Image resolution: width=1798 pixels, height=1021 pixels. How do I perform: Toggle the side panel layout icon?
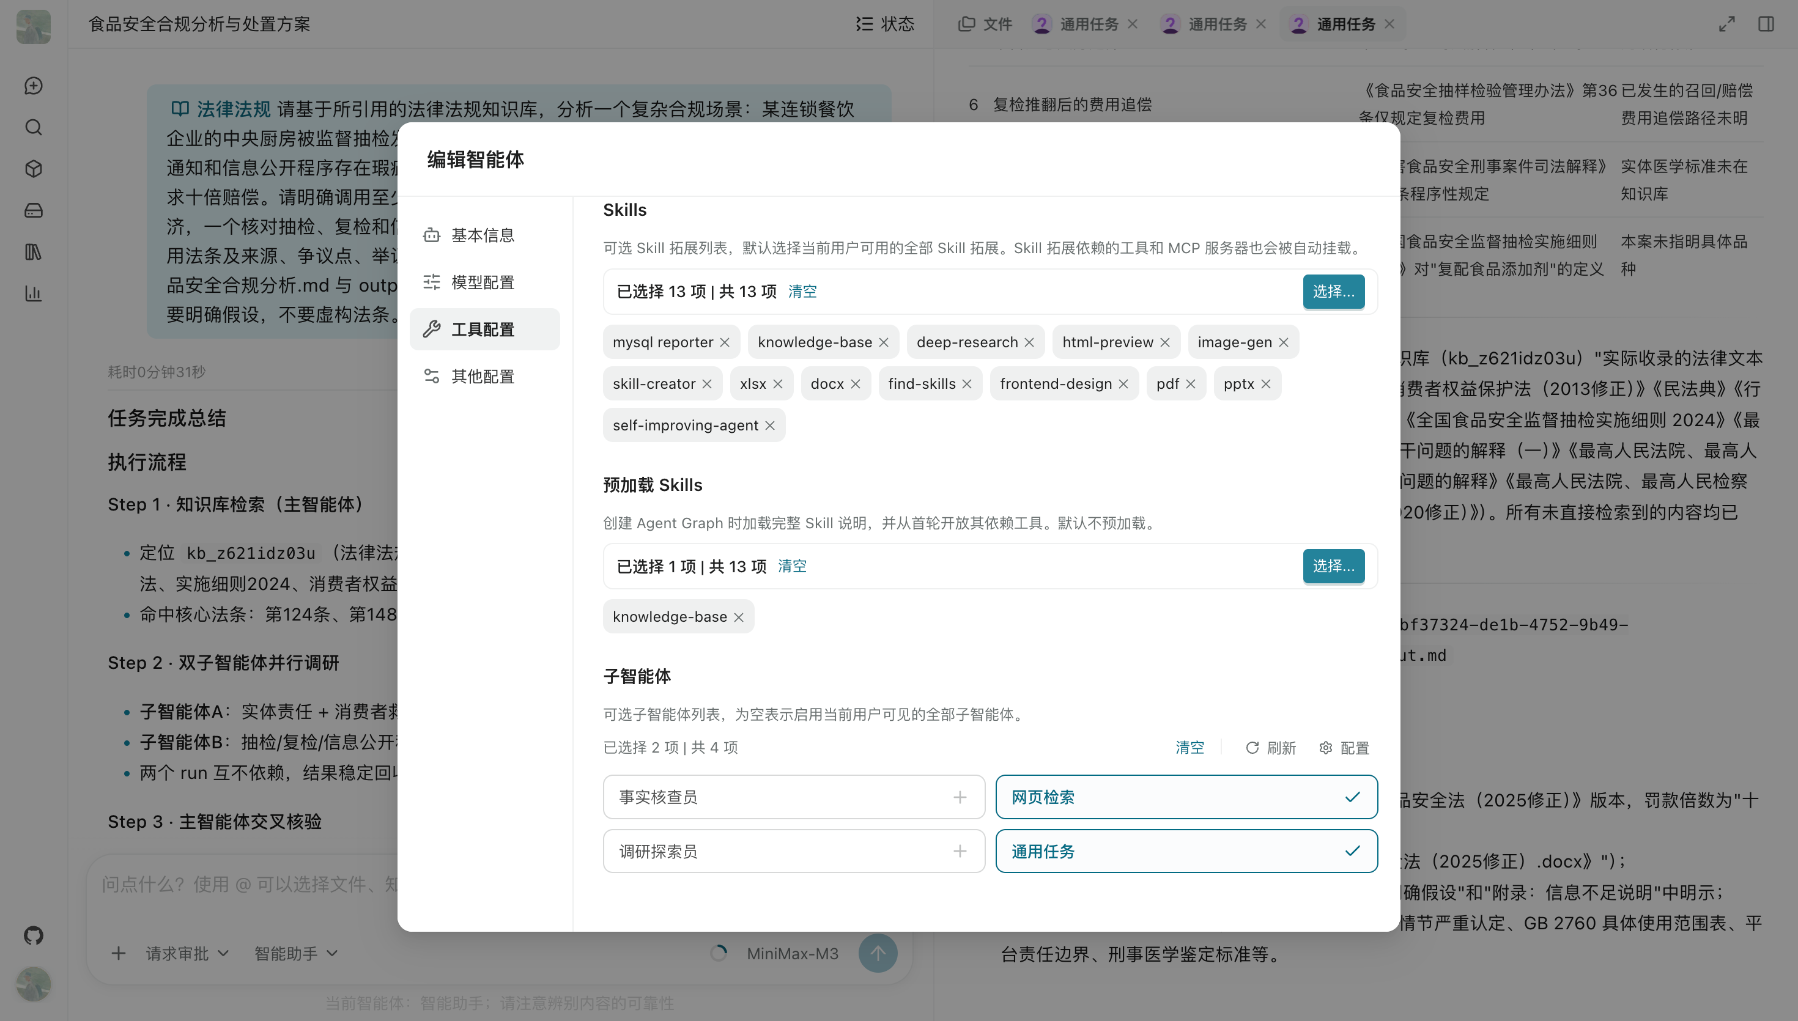click(x=1766, y=24)
